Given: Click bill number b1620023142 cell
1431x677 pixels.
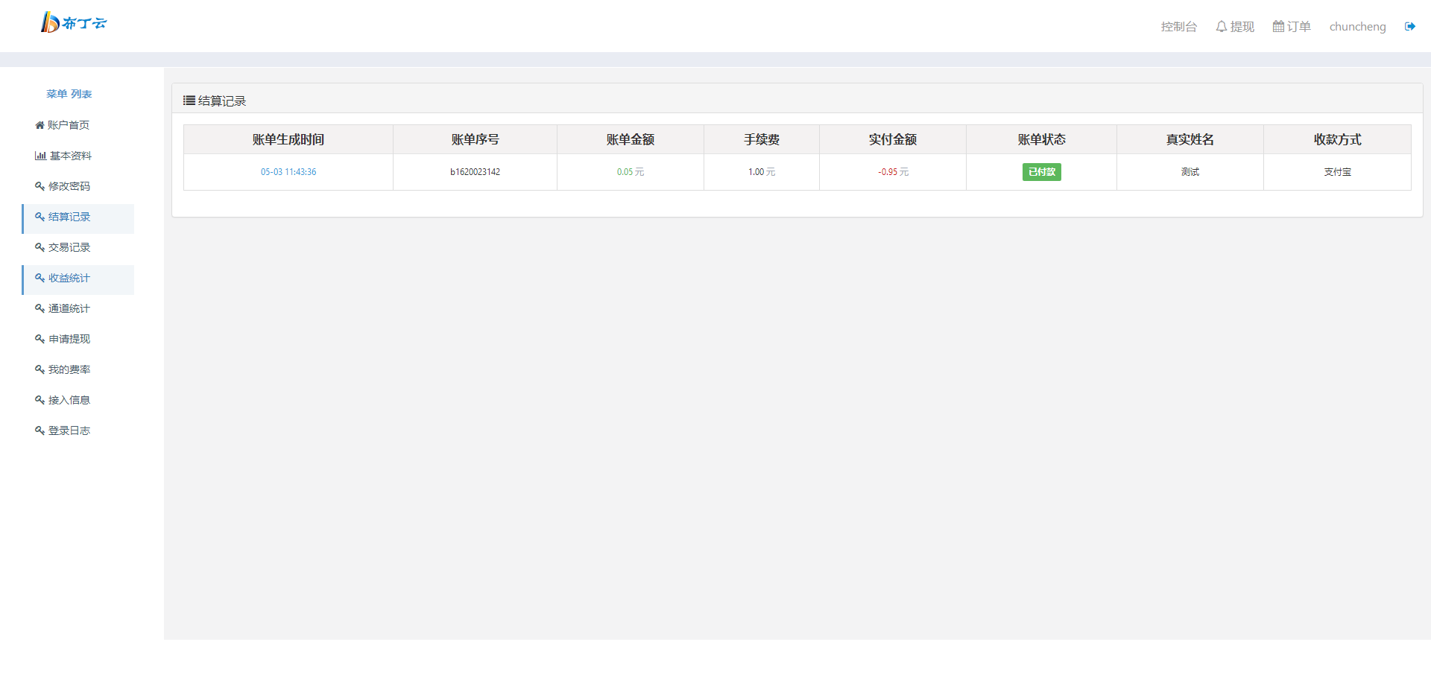Looking at the screenshot, I should [x=475, y=172].
